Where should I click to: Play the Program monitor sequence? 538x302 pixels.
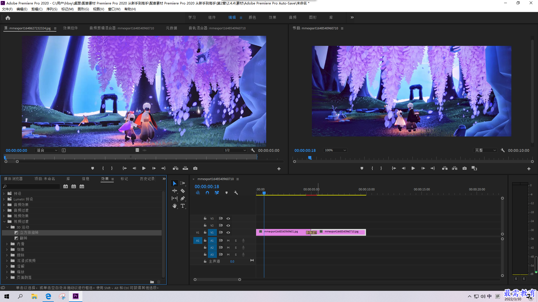tap(413, 168)
